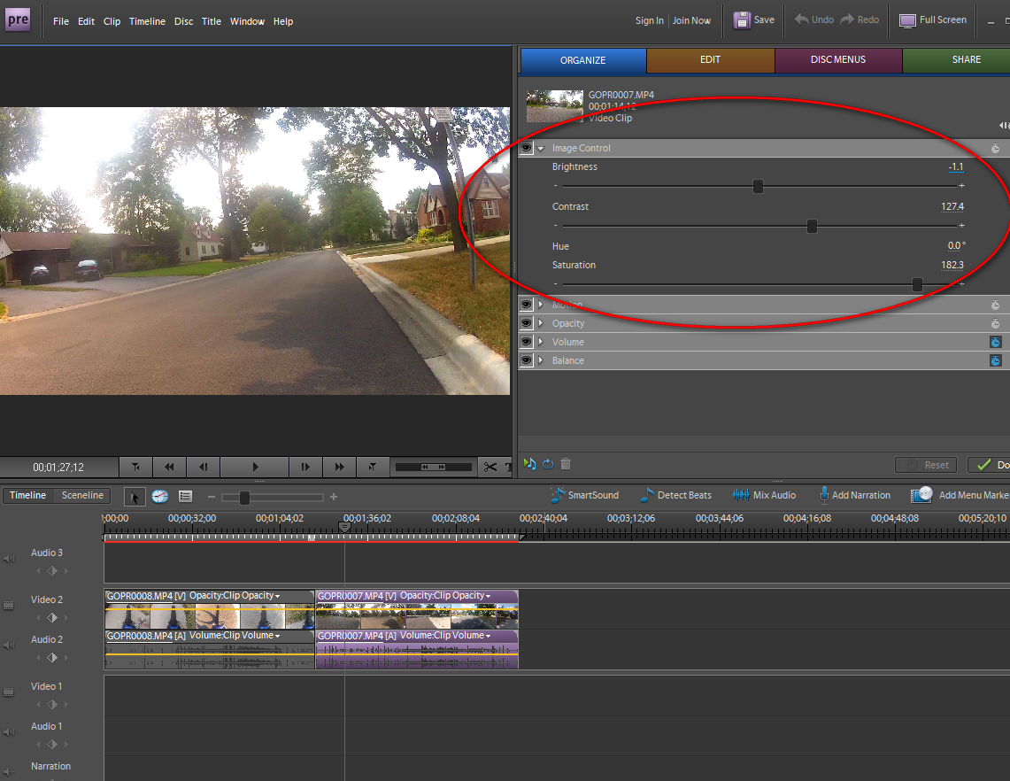This screenshot has width=1010, height=781.
Task: Click the trash delete effect icon
Action: (566, 463)
